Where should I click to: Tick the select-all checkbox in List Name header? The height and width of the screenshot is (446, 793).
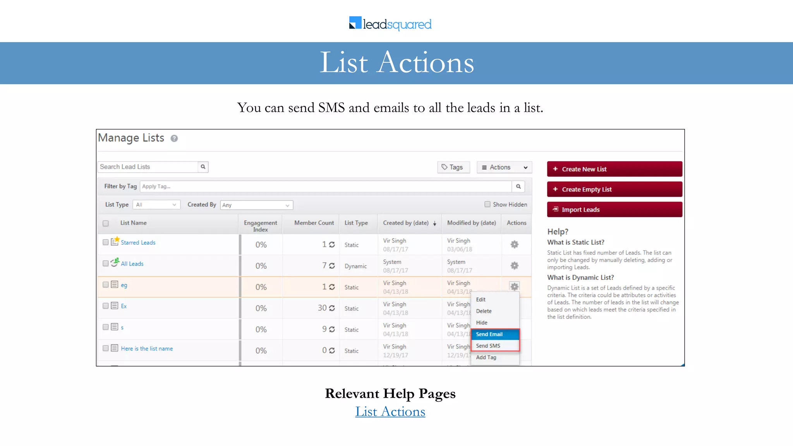pos(106,223)
